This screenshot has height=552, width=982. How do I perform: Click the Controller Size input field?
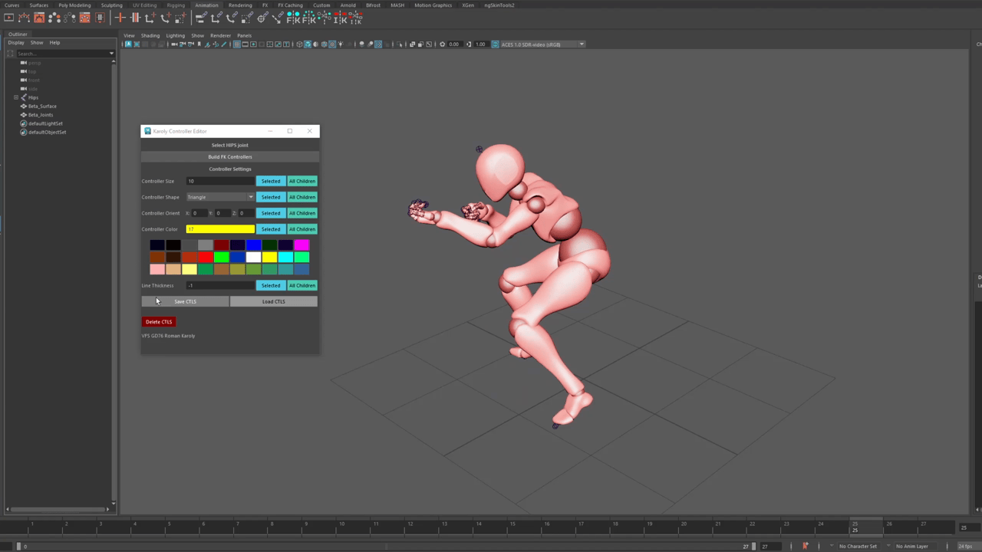tap(220, 181)
